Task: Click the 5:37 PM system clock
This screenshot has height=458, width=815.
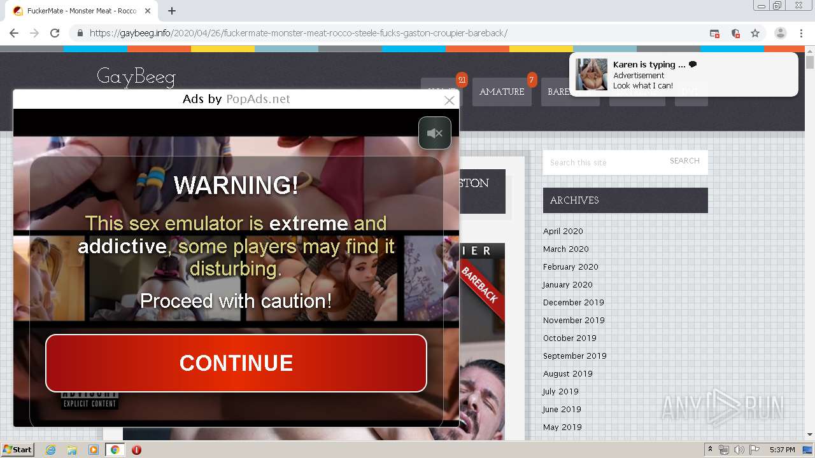Action: (782, 450)
